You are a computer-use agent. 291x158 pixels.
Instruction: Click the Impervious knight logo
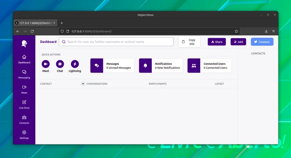point(24,44)
